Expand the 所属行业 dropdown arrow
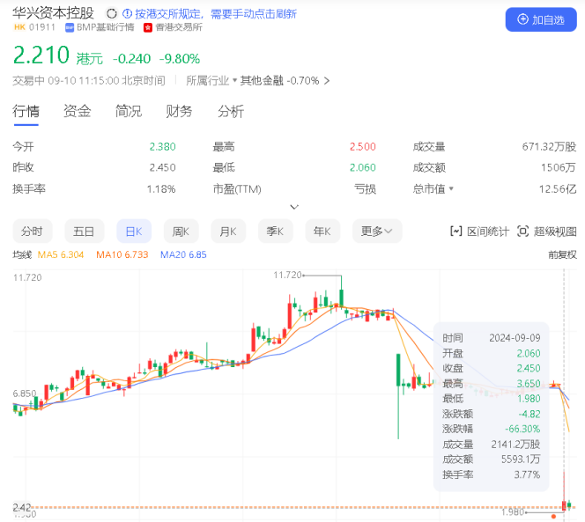585x522 pixels. 234,80
